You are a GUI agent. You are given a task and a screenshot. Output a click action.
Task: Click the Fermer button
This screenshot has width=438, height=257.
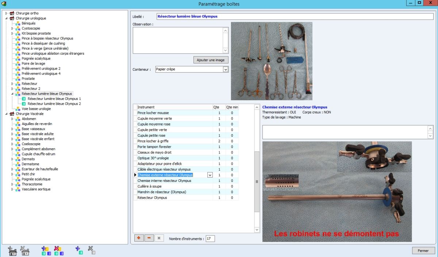423,251
